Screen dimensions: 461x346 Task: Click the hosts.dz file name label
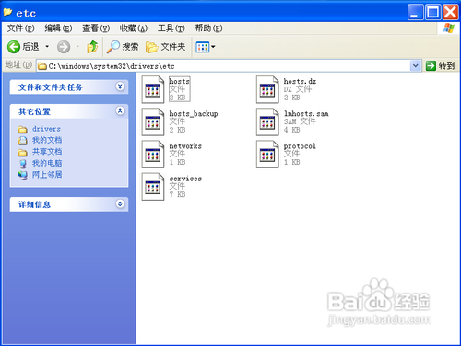tap(300, 81)
